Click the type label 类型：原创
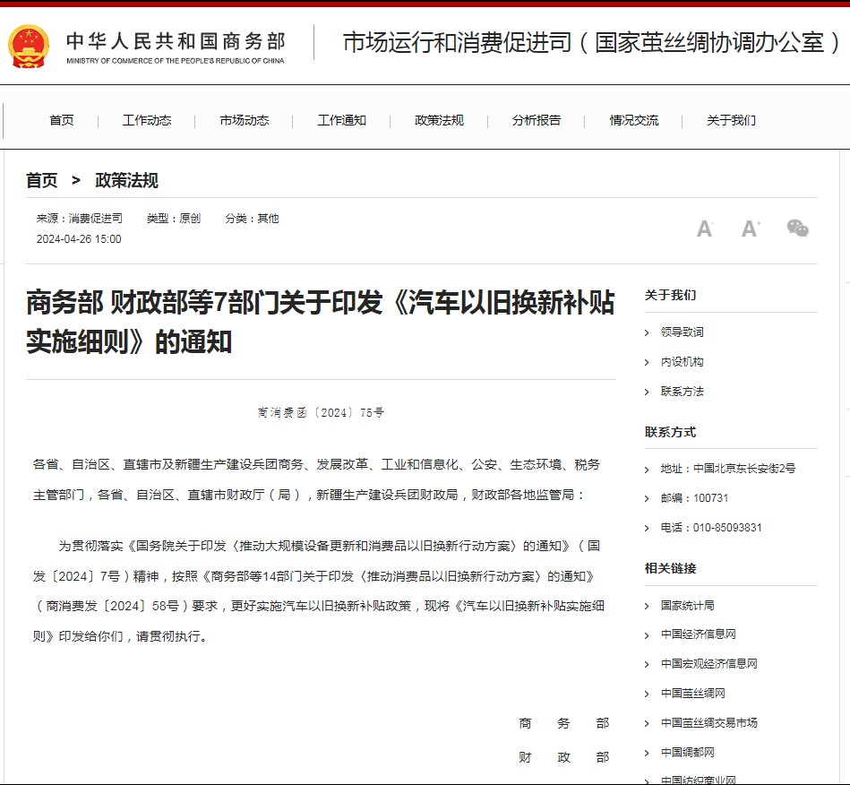850x785 pixels. point(174,219)
